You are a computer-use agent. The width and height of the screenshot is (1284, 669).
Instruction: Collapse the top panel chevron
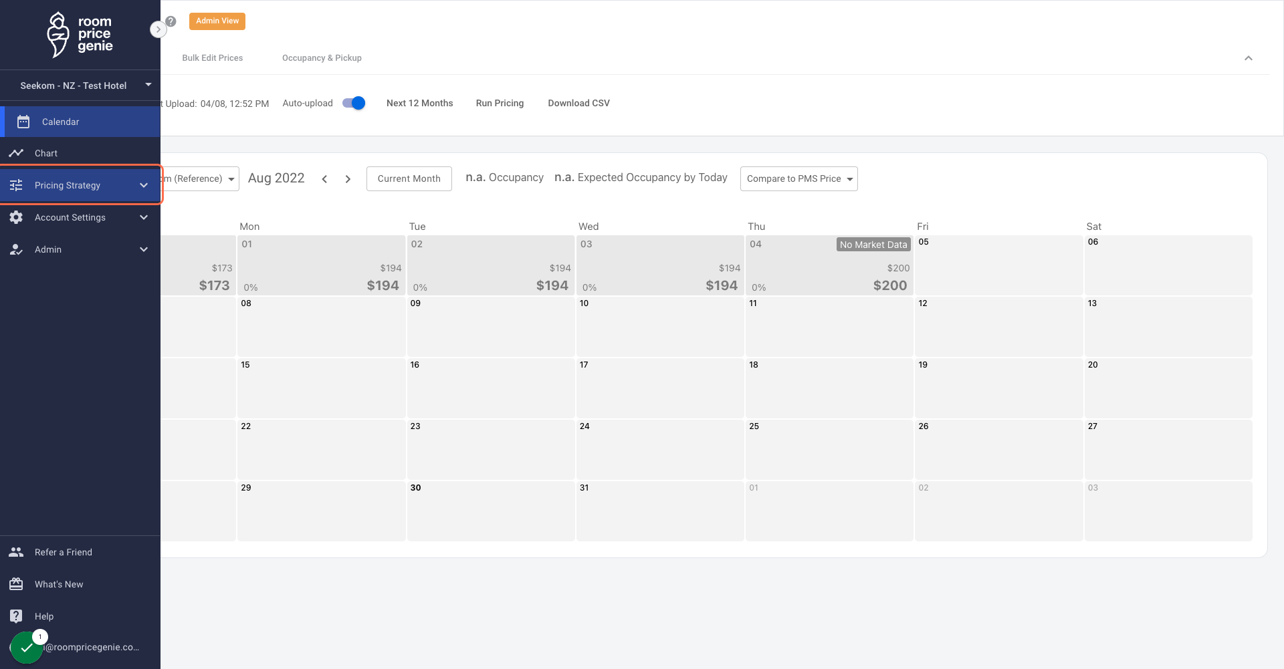pos(1249,58)
